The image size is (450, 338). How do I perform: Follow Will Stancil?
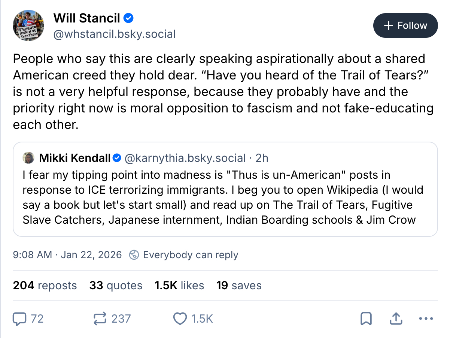405,25
